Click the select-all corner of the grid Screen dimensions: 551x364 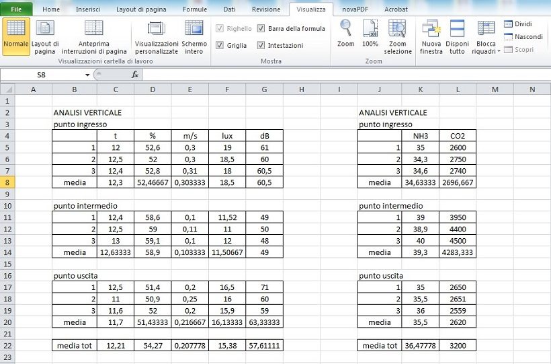7,89
